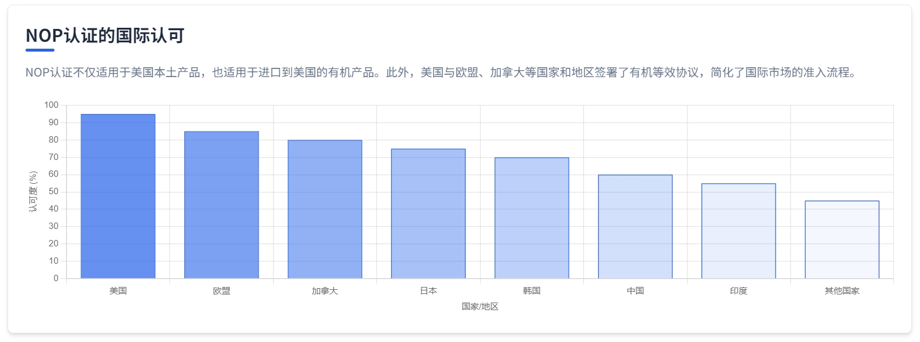The height and width of the screenshot is (342, 920).
Task: Click the x-axis label 其他国家
Action: click(x=842, y=291)
